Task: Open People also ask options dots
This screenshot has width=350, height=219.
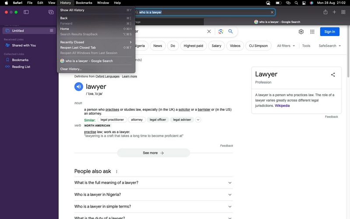Action: 116,171
